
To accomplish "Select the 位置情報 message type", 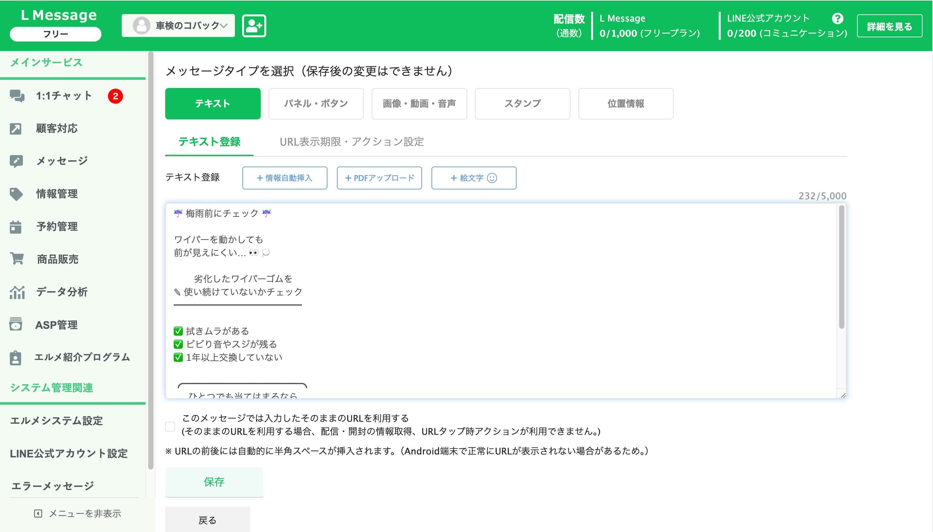I will click(x=625, y=104).
